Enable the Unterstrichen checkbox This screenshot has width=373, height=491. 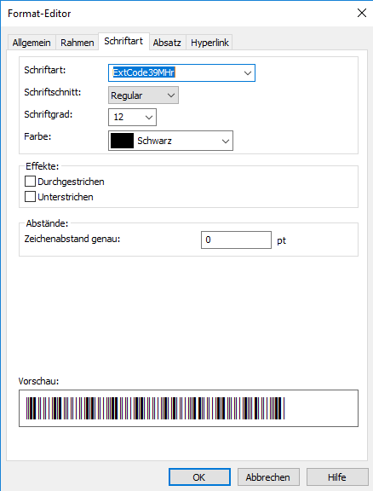coord(30,197)
